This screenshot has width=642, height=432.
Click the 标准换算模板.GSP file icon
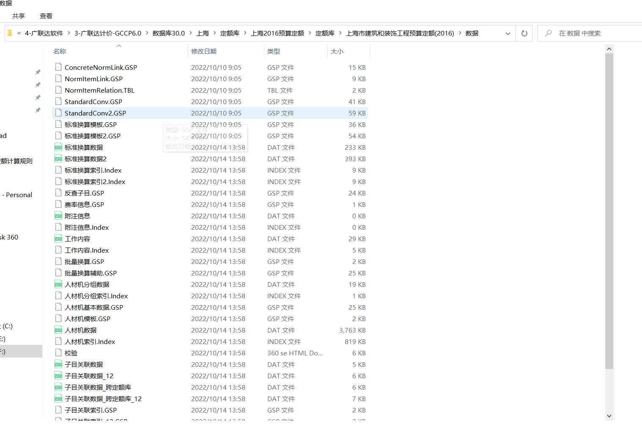(x=58, y=124)
